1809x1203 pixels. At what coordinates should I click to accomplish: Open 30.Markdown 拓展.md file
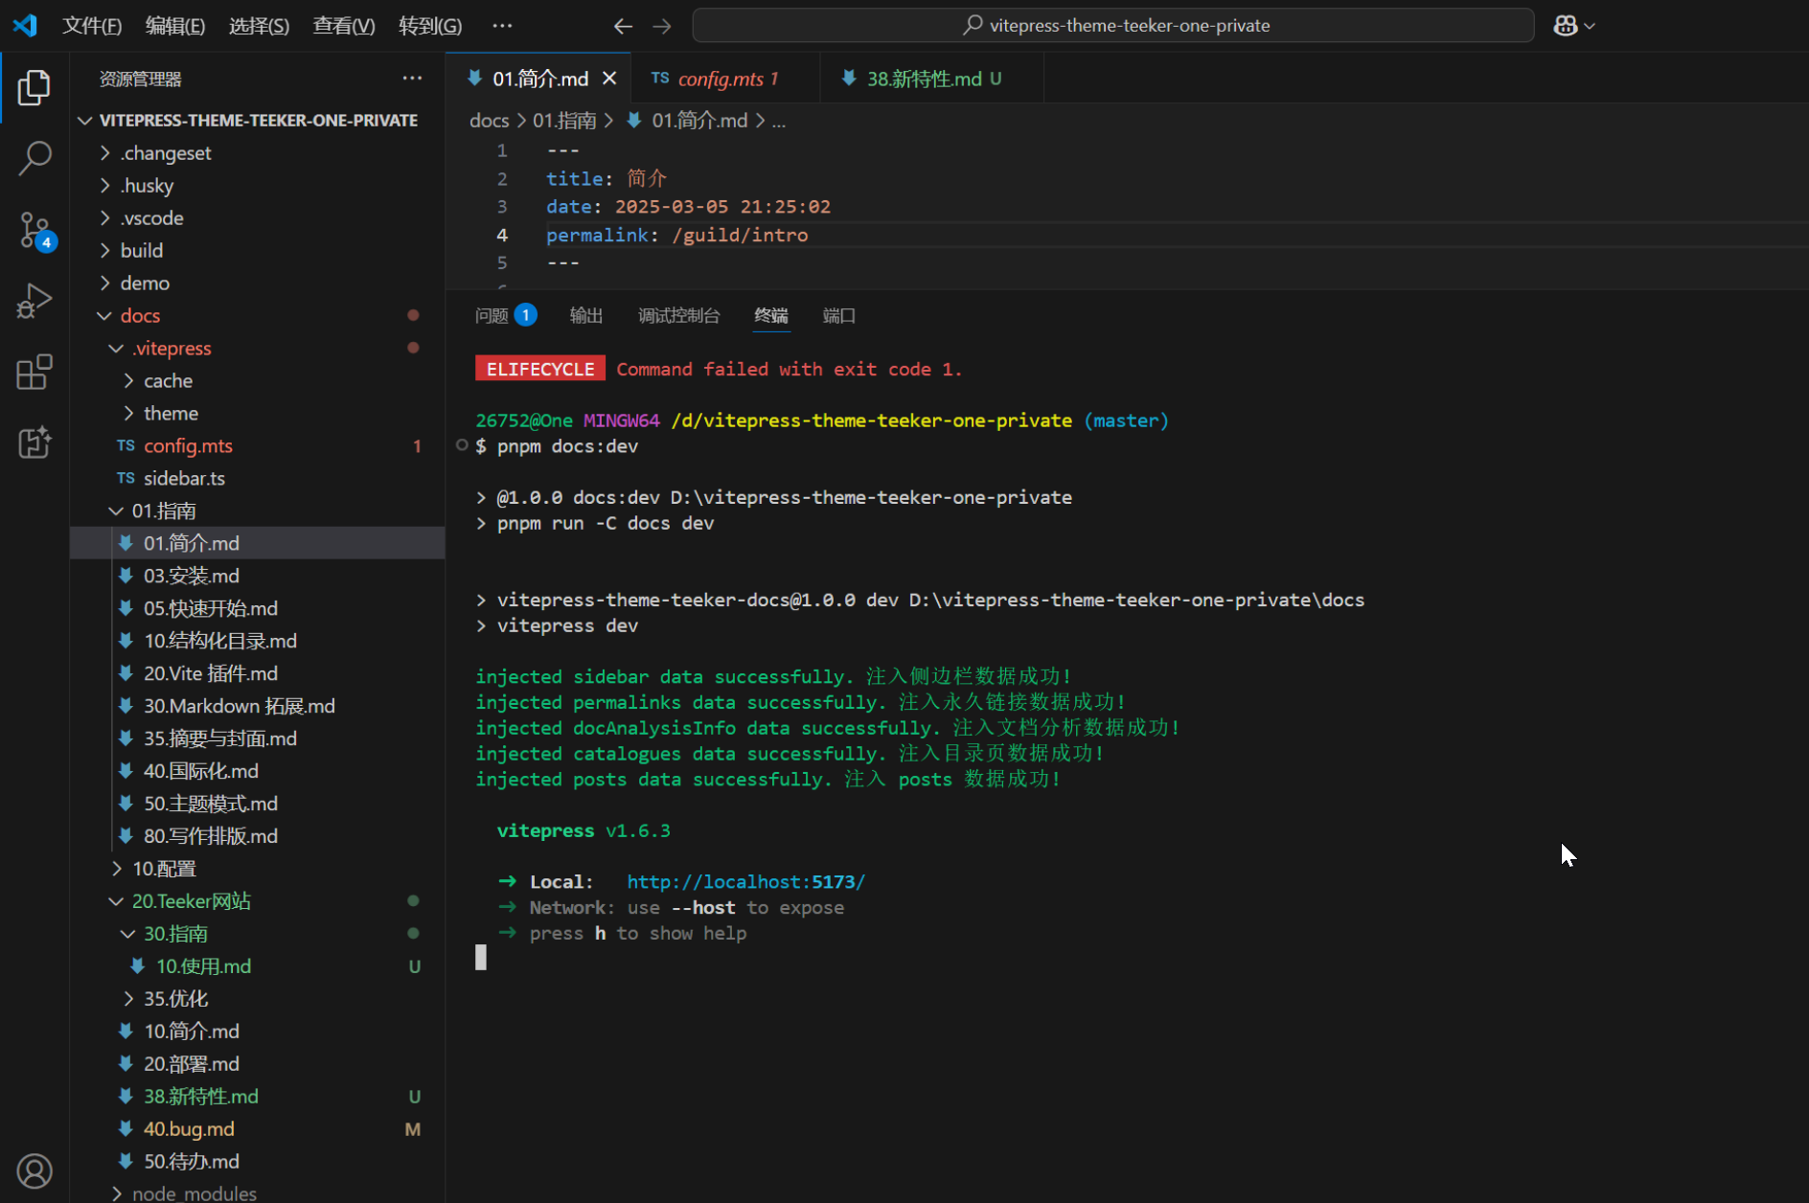[x=257, y=706]
